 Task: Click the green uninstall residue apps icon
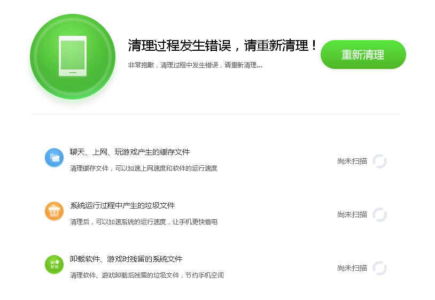54,264
